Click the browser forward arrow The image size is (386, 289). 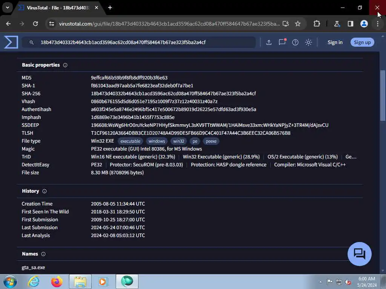[22, 24]
